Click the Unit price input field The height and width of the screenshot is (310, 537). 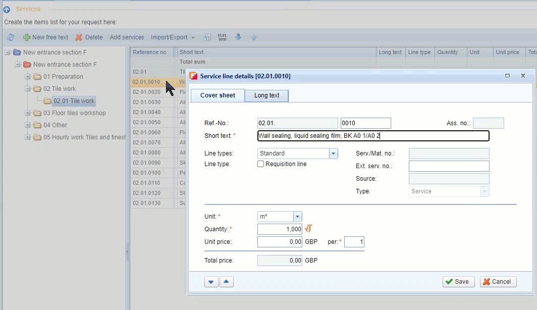280,242
